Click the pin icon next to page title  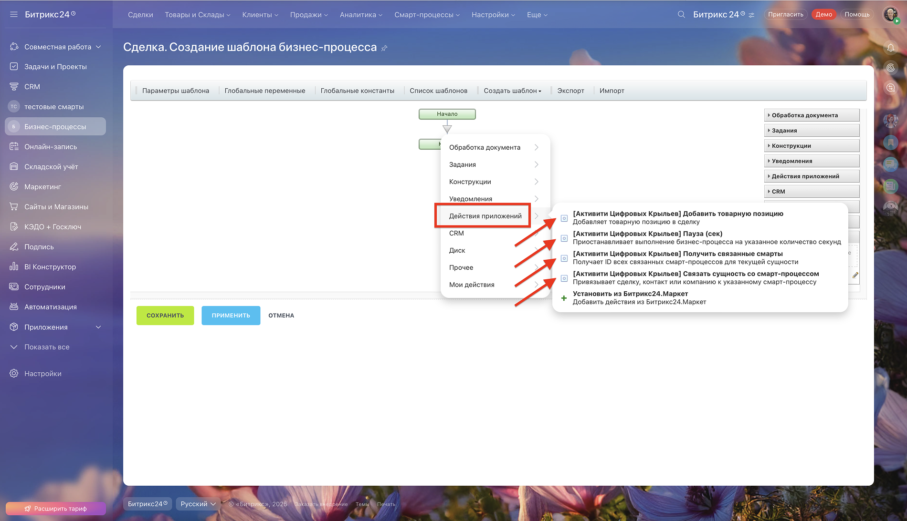(384, 48)
